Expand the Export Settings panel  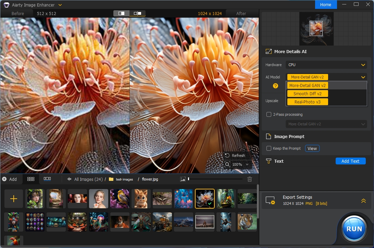click(x=363, y=201)
